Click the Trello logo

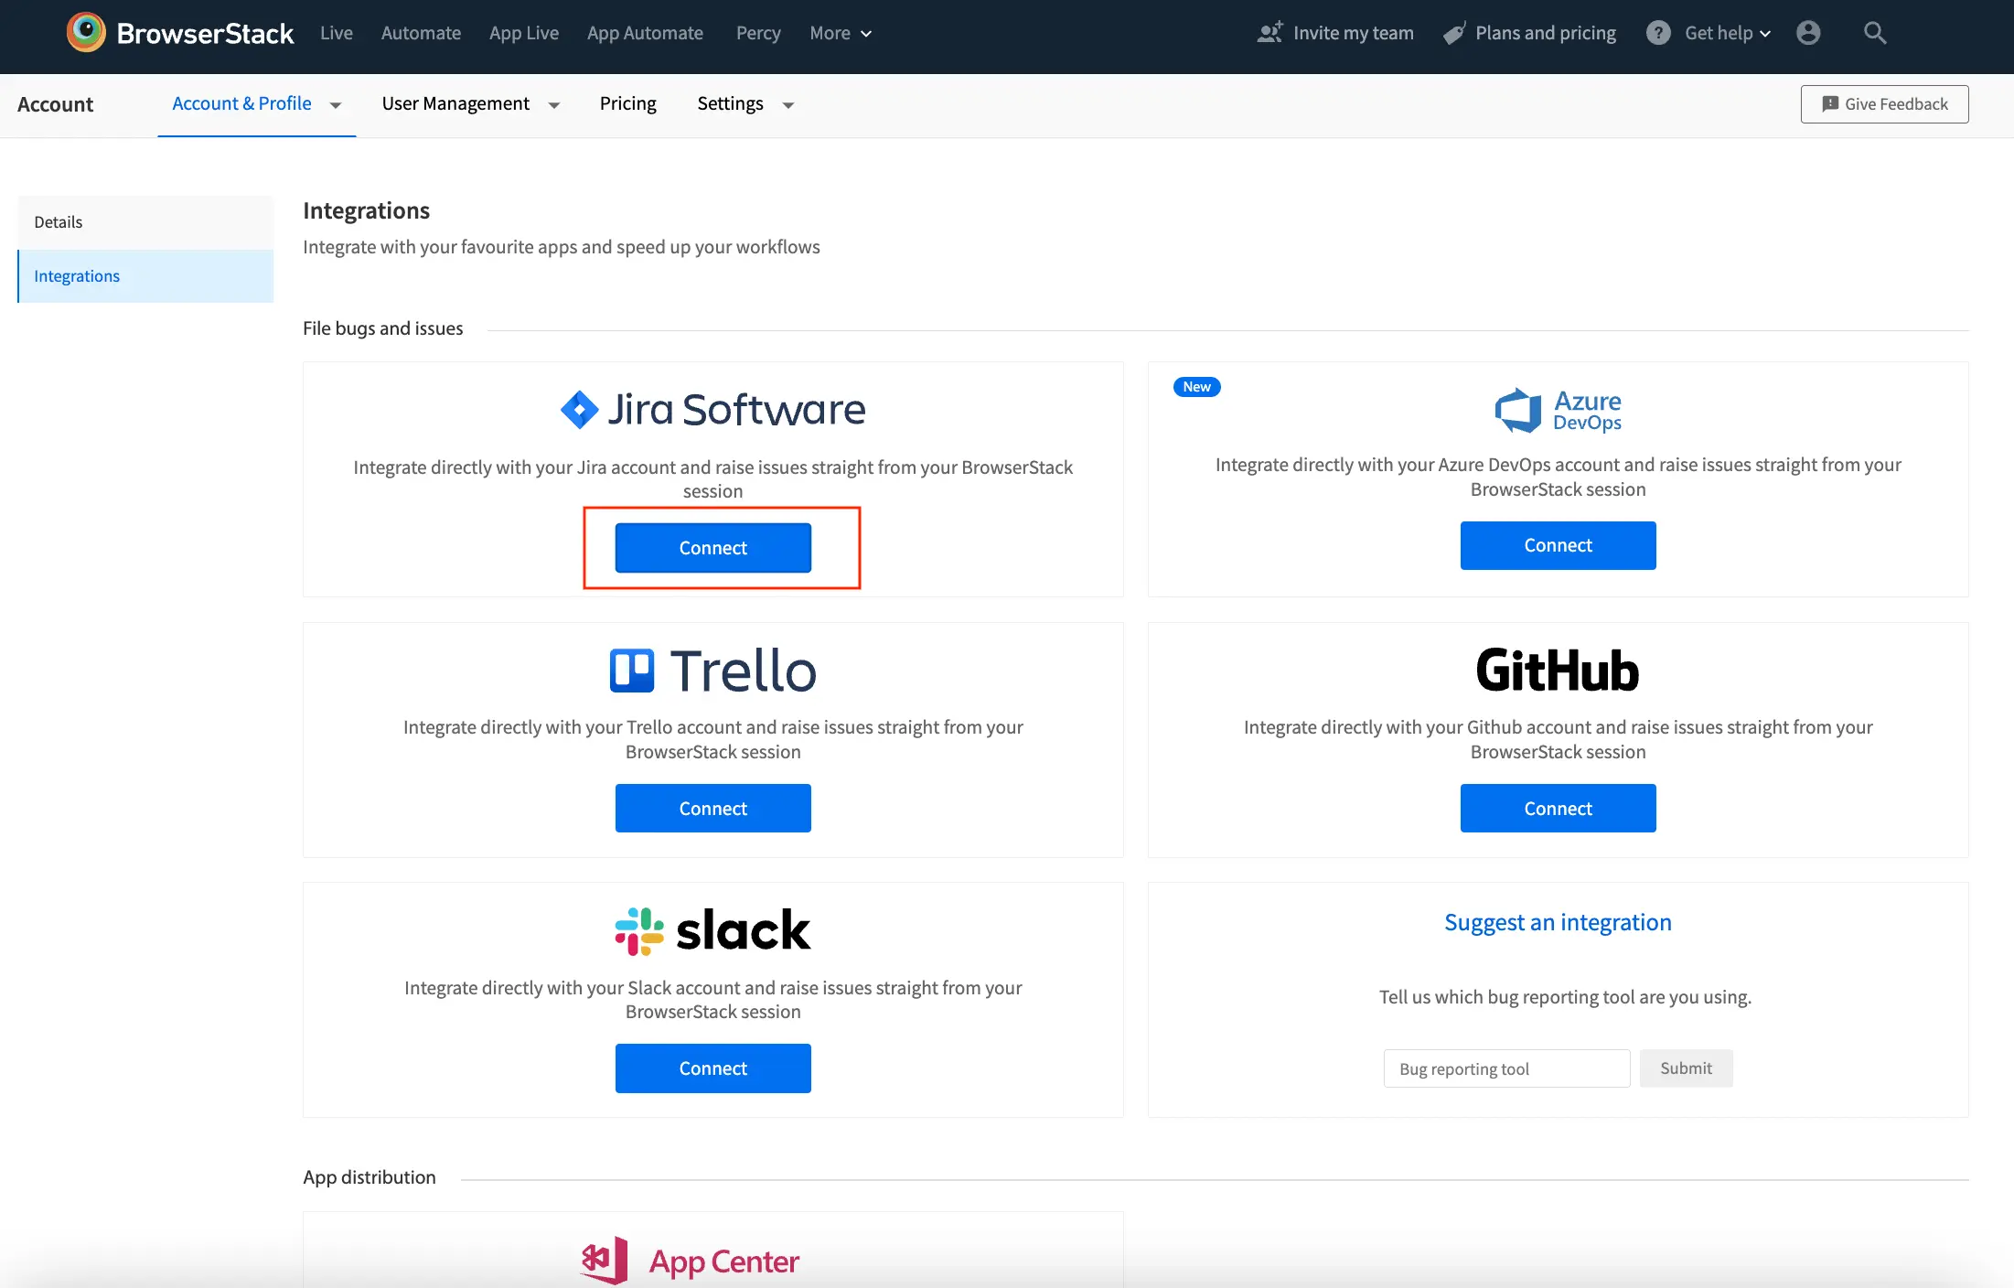click(x=712, y=671)
